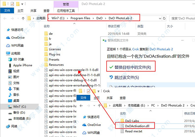Click 此电脑 in the main address bar
Screen dimensions: 195x137
coord(41,18)
